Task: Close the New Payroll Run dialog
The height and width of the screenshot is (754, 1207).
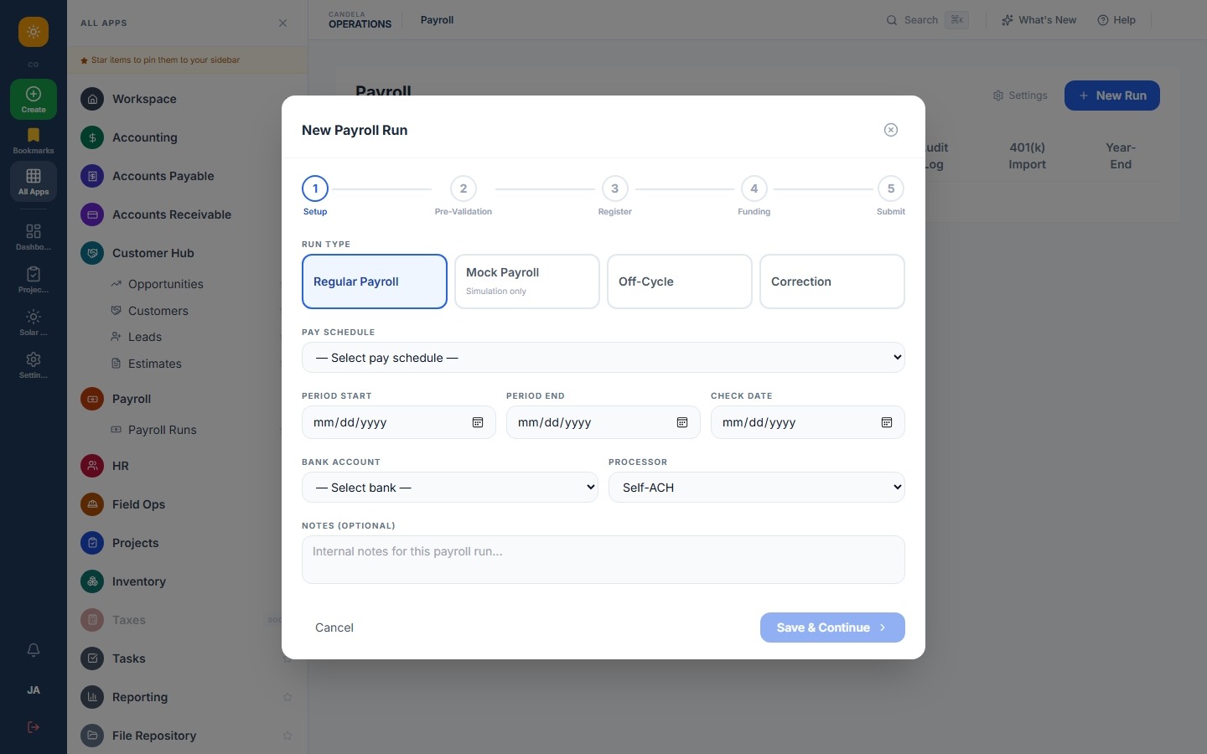Action: [x=891, y=130]
